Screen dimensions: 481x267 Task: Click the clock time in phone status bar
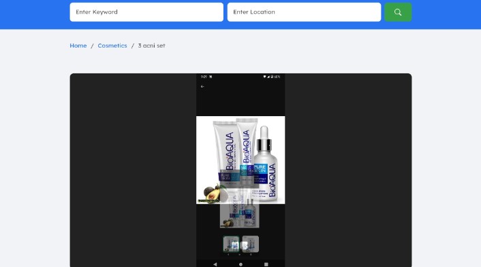(204, 77)
